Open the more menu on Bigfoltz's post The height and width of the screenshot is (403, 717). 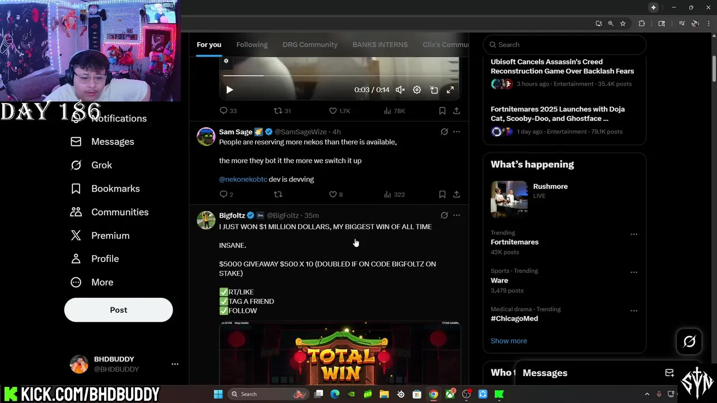(x=457, y=215)
